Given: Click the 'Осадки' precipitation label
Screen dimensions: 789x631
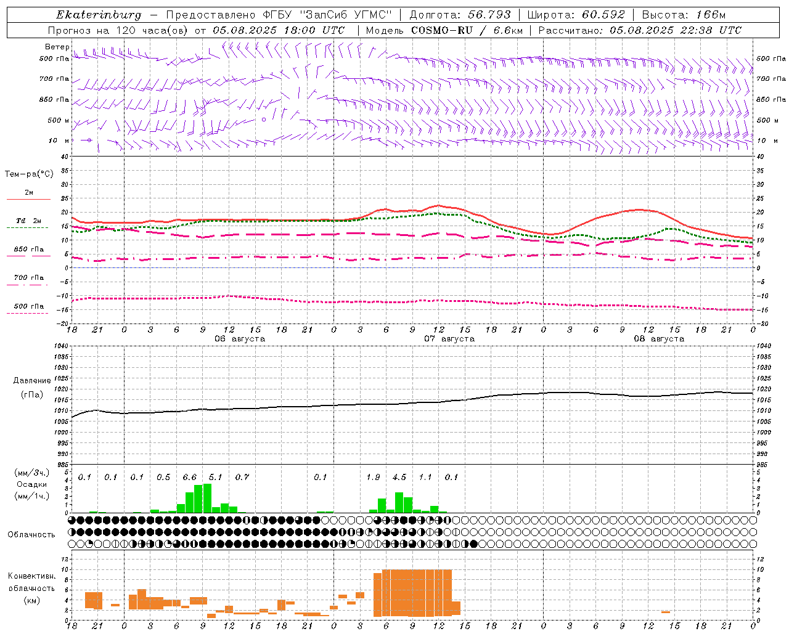Looking at the screenshot, I should click(x=31, y=484).
